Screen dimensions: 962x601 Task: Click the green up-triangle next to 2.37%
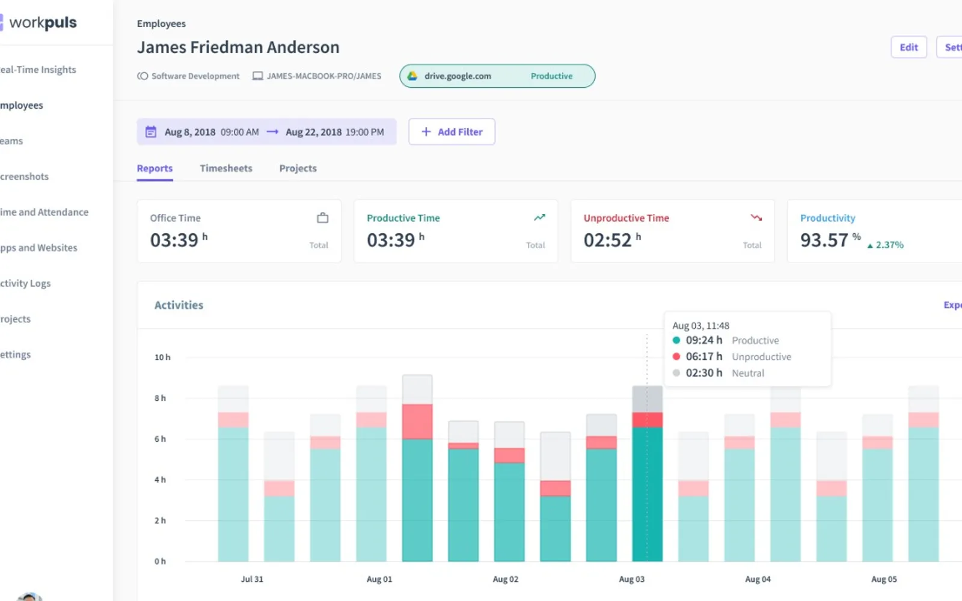pos(869,245)
